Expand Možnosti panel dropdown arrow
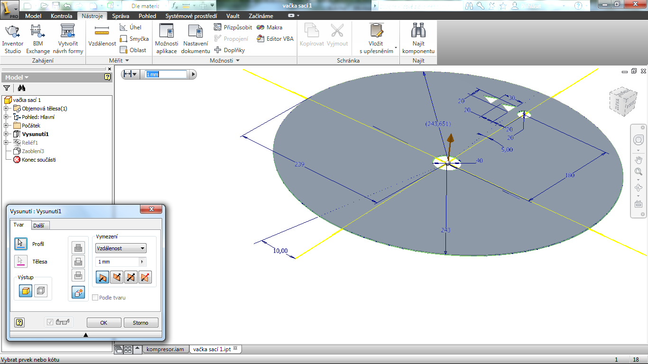The width and height of the screenshot is (648, 364). pos(238,61)
